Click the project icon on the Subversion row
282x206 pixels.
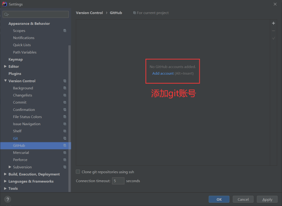tap(65, 167)
